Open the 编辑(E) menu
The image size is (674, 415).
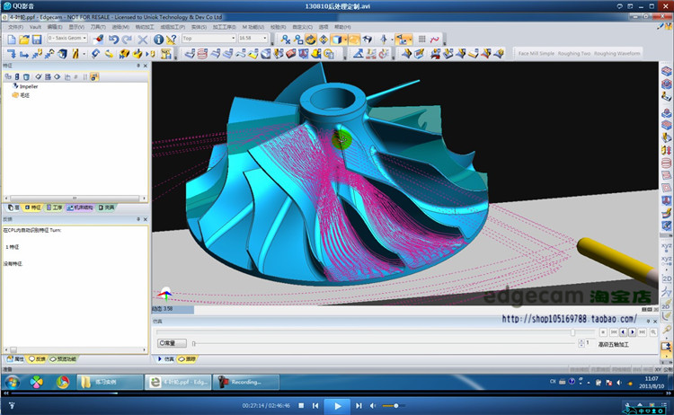(55, 27)
